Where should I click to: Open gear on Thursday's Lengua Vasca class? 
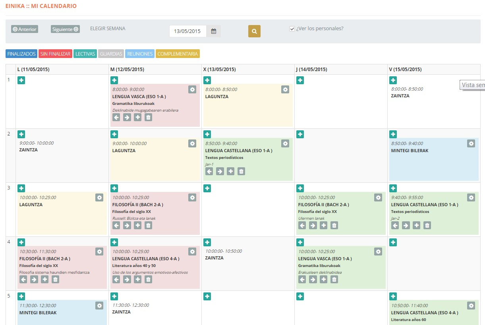378,251
